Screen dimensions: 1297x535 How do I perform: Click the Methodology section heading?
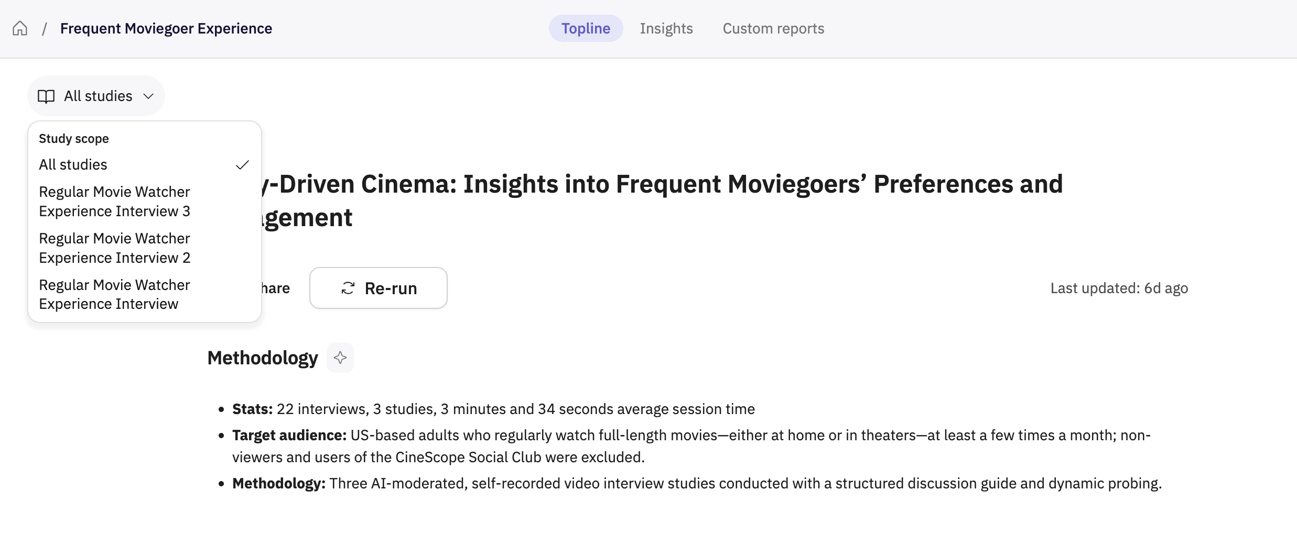tap(263, 358)
